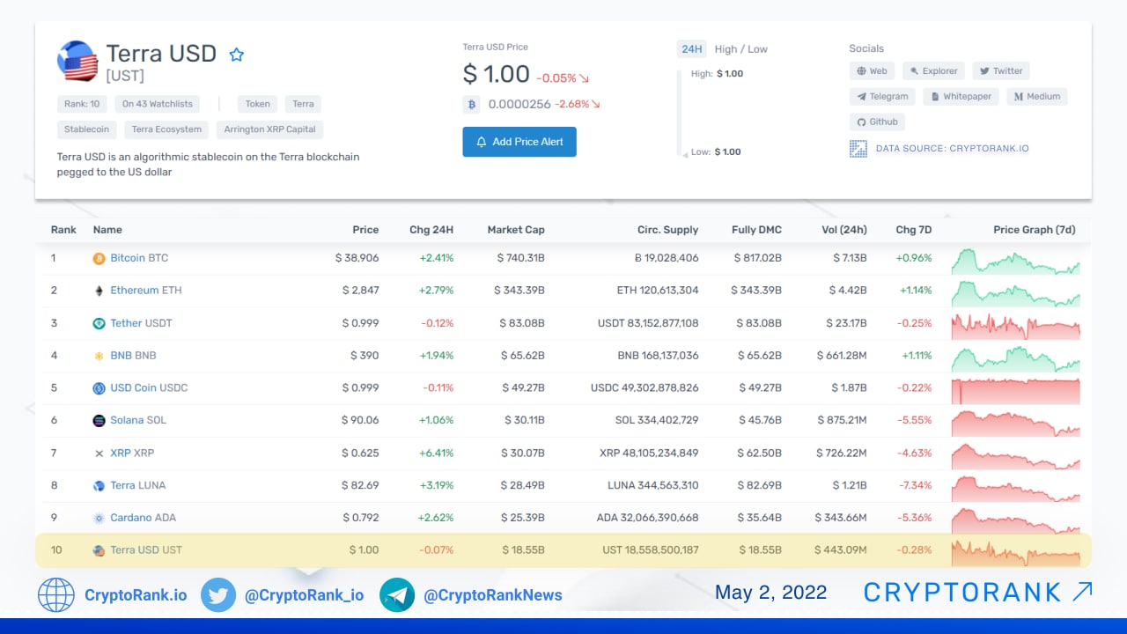Click the Twitter bird icon in footer
The image size is (1127, 634).
[x=218, y=595]
